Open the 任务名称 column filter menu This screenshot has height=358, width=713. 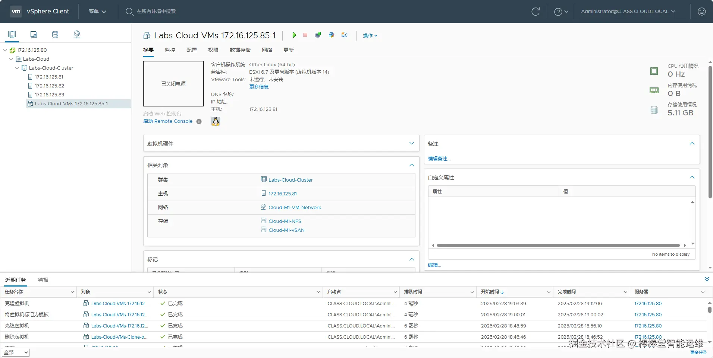click(72, 292)
